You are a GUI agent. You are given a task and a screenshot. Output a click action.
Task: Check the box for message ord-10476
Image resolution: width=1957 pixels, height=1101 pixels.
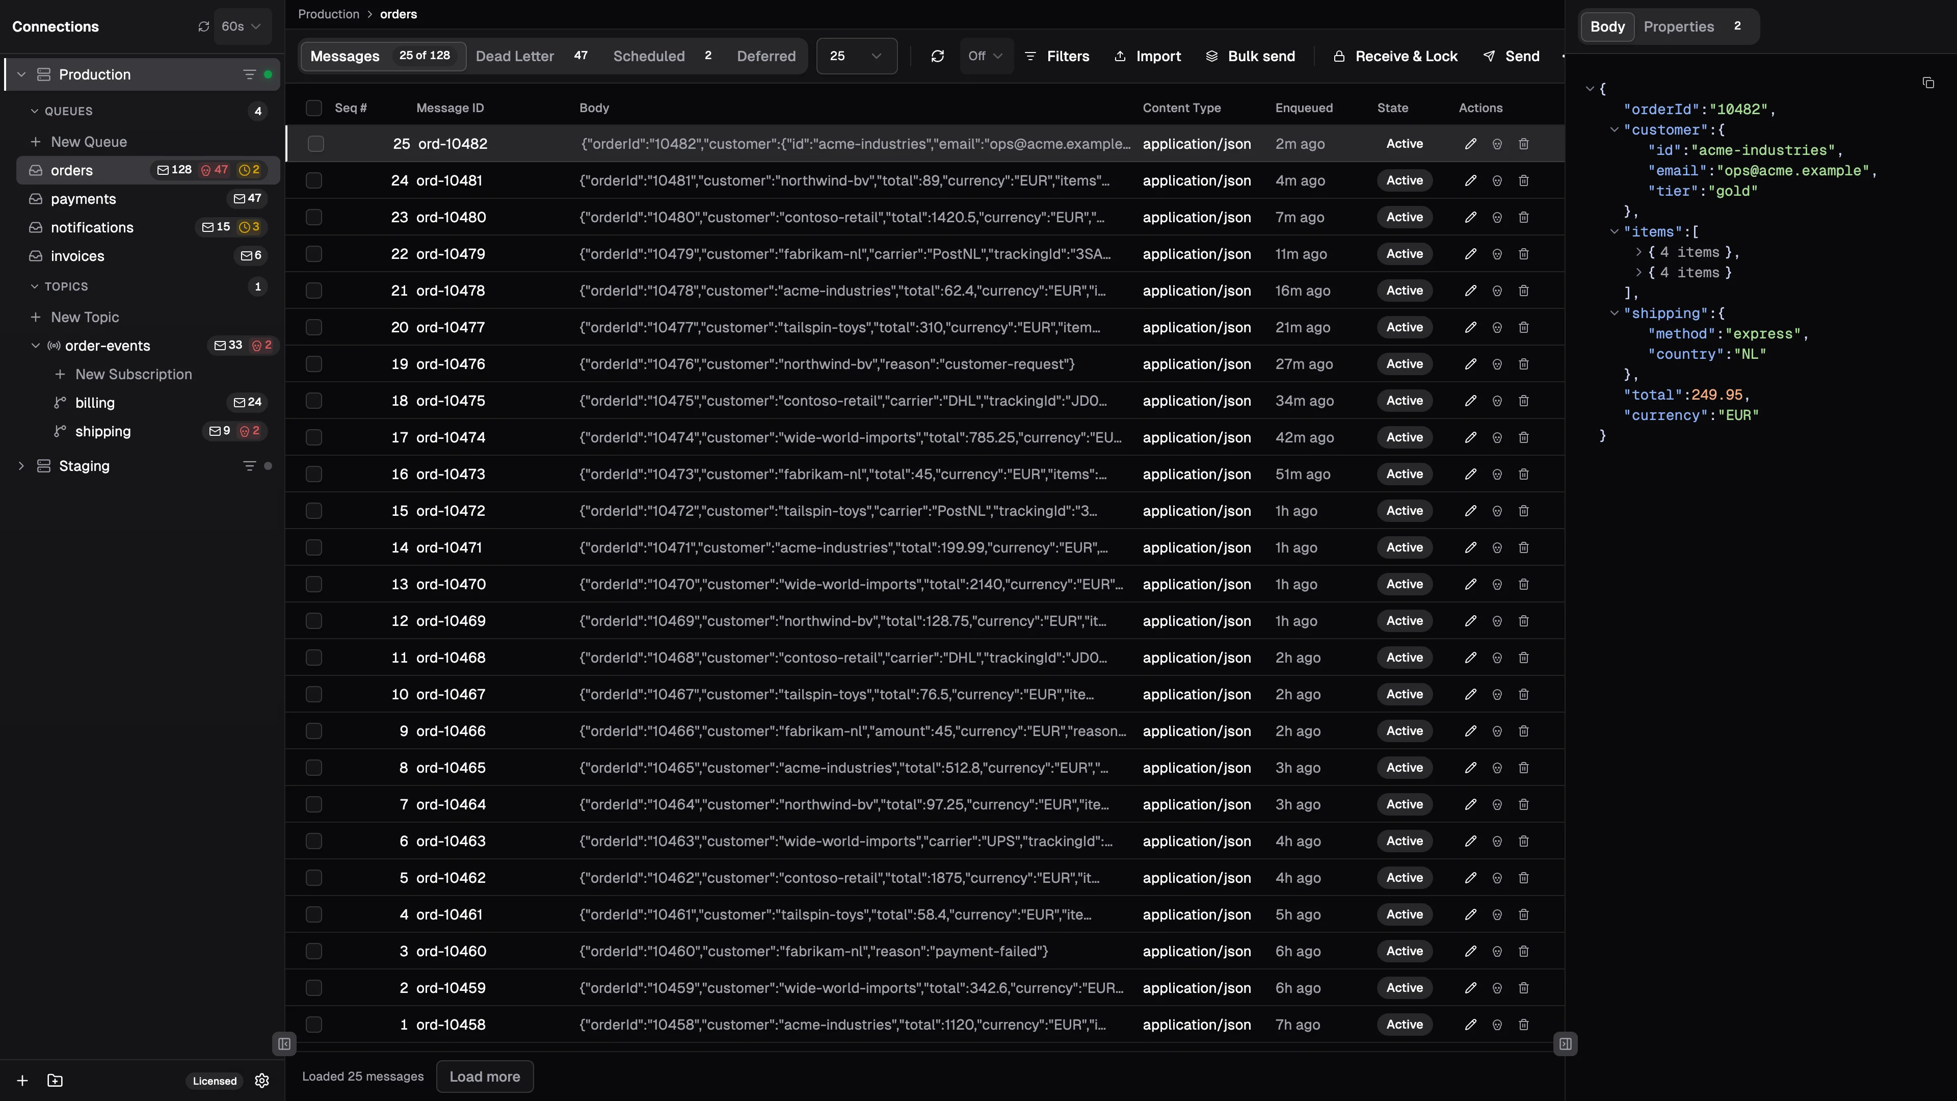[314, 364]
